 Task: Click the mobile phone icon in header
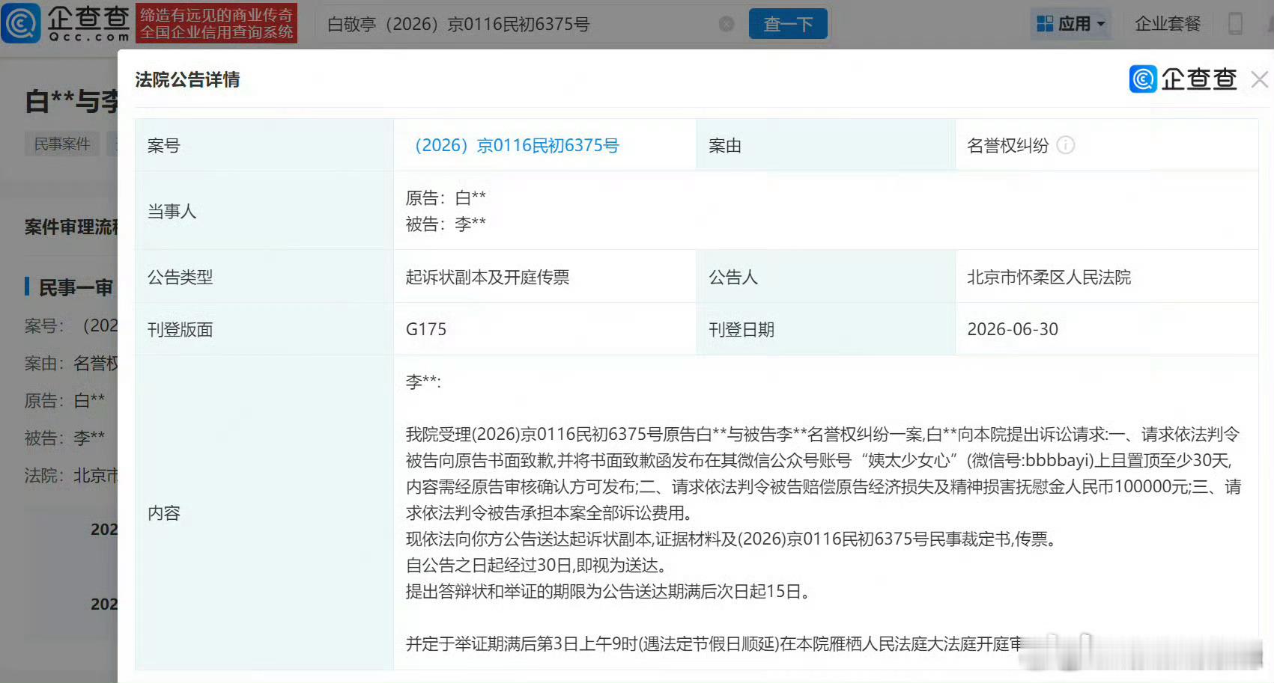click(1236, 24)
